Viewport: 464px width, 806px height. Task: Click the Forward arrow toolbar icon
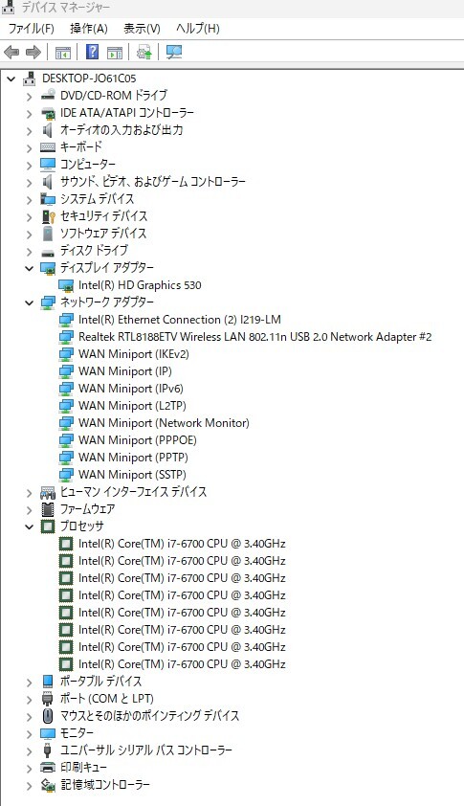pos(33,52)
